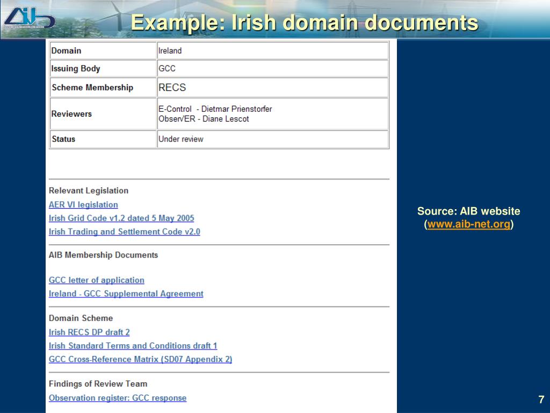This screenshot has width=550, height=413.
Task: Click the slide number 7
Action: pyautogui.click(x=541, y=400)
